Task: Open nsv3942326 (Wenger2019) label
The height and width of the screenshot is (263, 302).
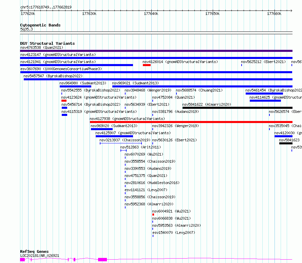Action: pos(175,126)
